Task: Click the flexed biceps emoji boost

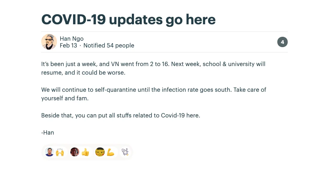Action: click(111, 152)
